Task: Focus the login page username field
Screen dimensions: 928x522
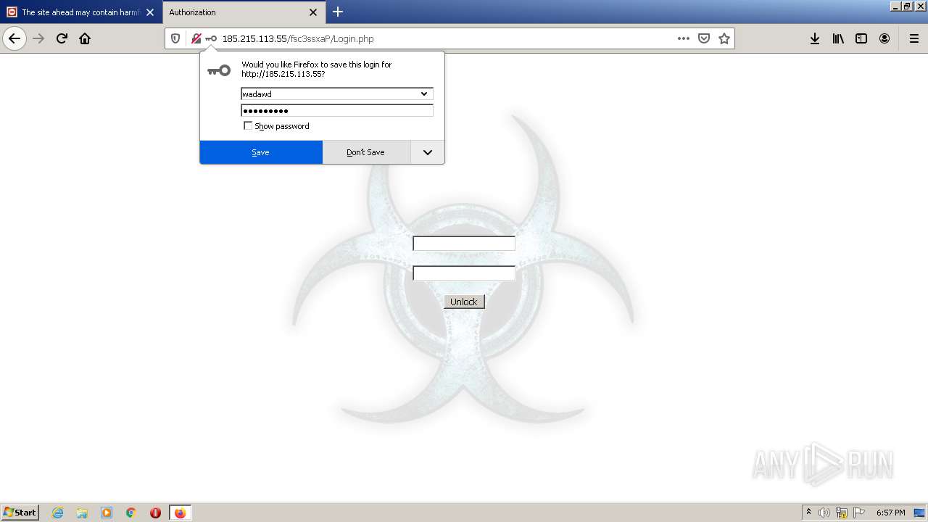Action: [x=464, y=244]
